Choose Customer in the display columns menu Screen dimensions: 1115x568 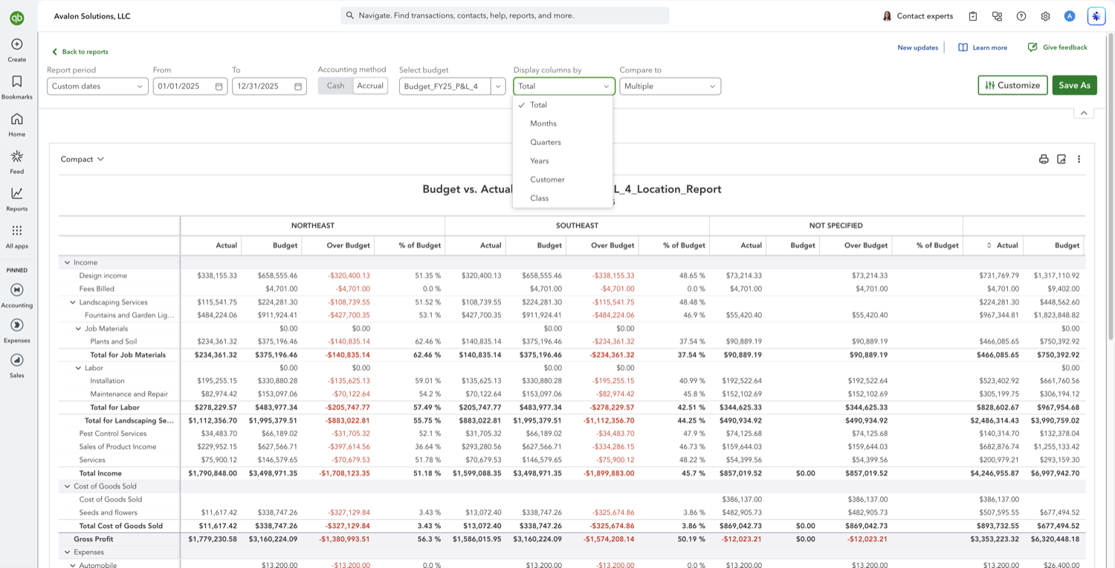[x=563, y=179]
